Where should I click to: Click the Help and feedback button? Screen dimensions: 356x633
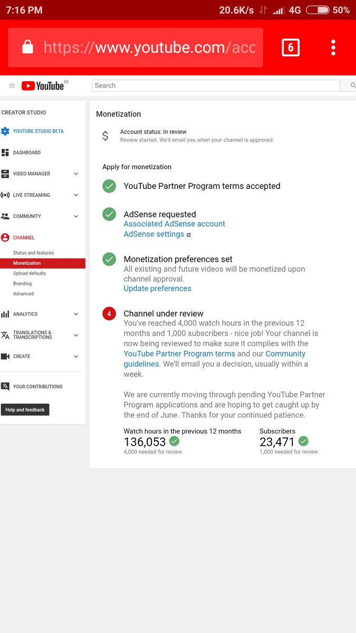click(25, 410)
